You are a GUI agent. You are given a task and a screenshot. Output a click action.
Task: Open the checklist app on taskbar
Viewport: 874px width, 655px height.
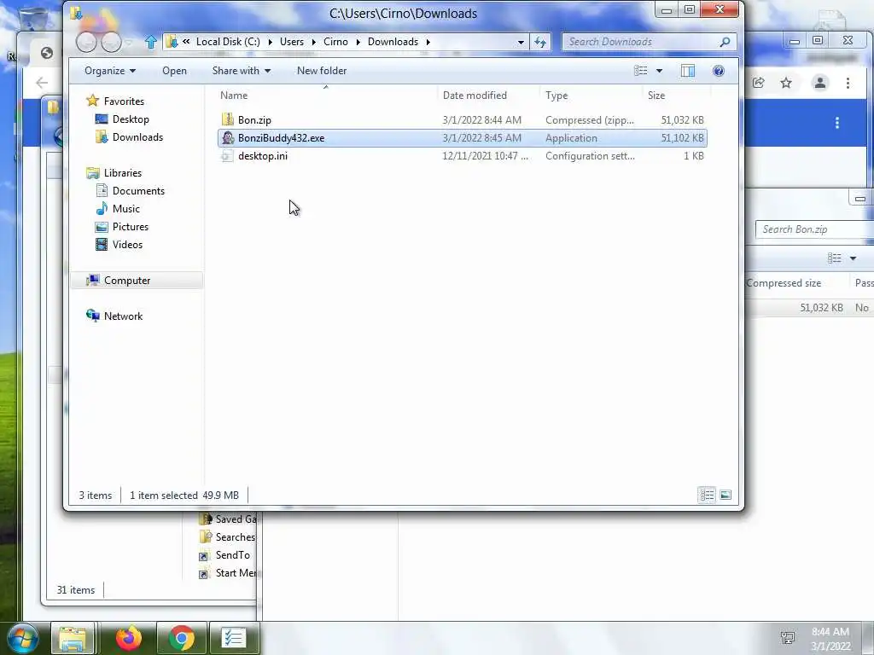pyautogui.click(x=234, y=638)
